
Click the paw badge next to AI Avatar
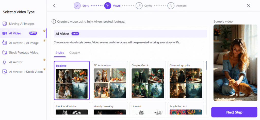pos(44,60)
